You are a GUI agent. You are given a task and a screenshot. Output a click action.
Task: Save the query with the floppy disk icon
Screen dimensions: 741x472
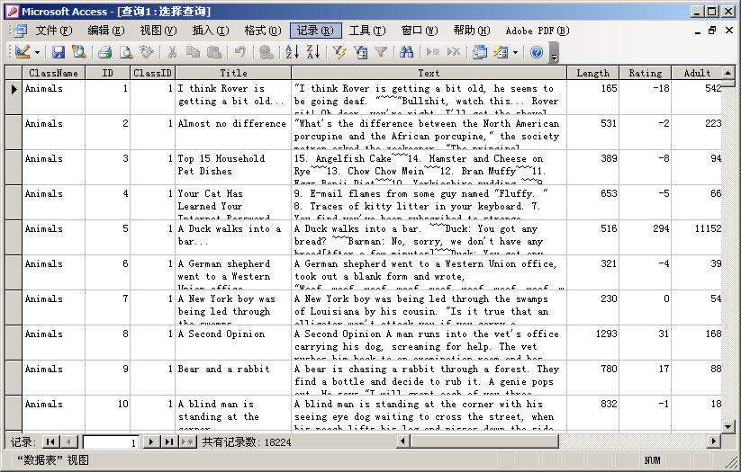click(x=59, y=52)
